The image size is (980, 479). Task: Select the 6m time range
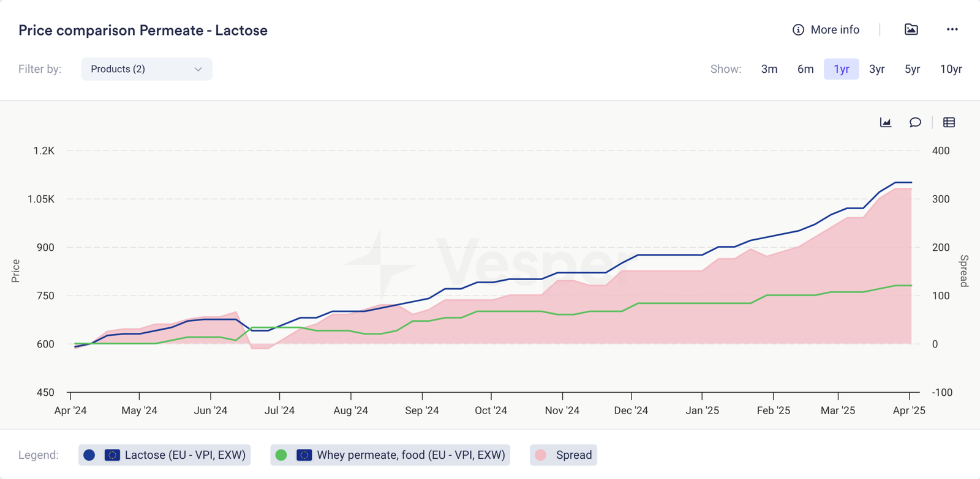[805, 69]
